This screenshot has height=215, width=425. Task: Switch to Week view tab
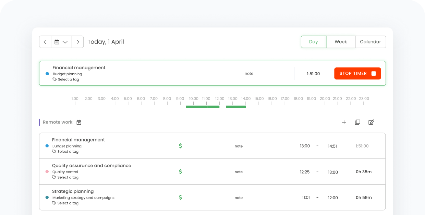click(341, 42)
